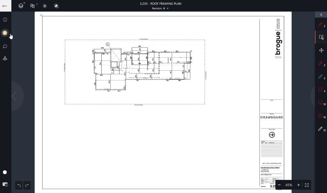Open the layers panel from the top bar

(x=21, y=6)
